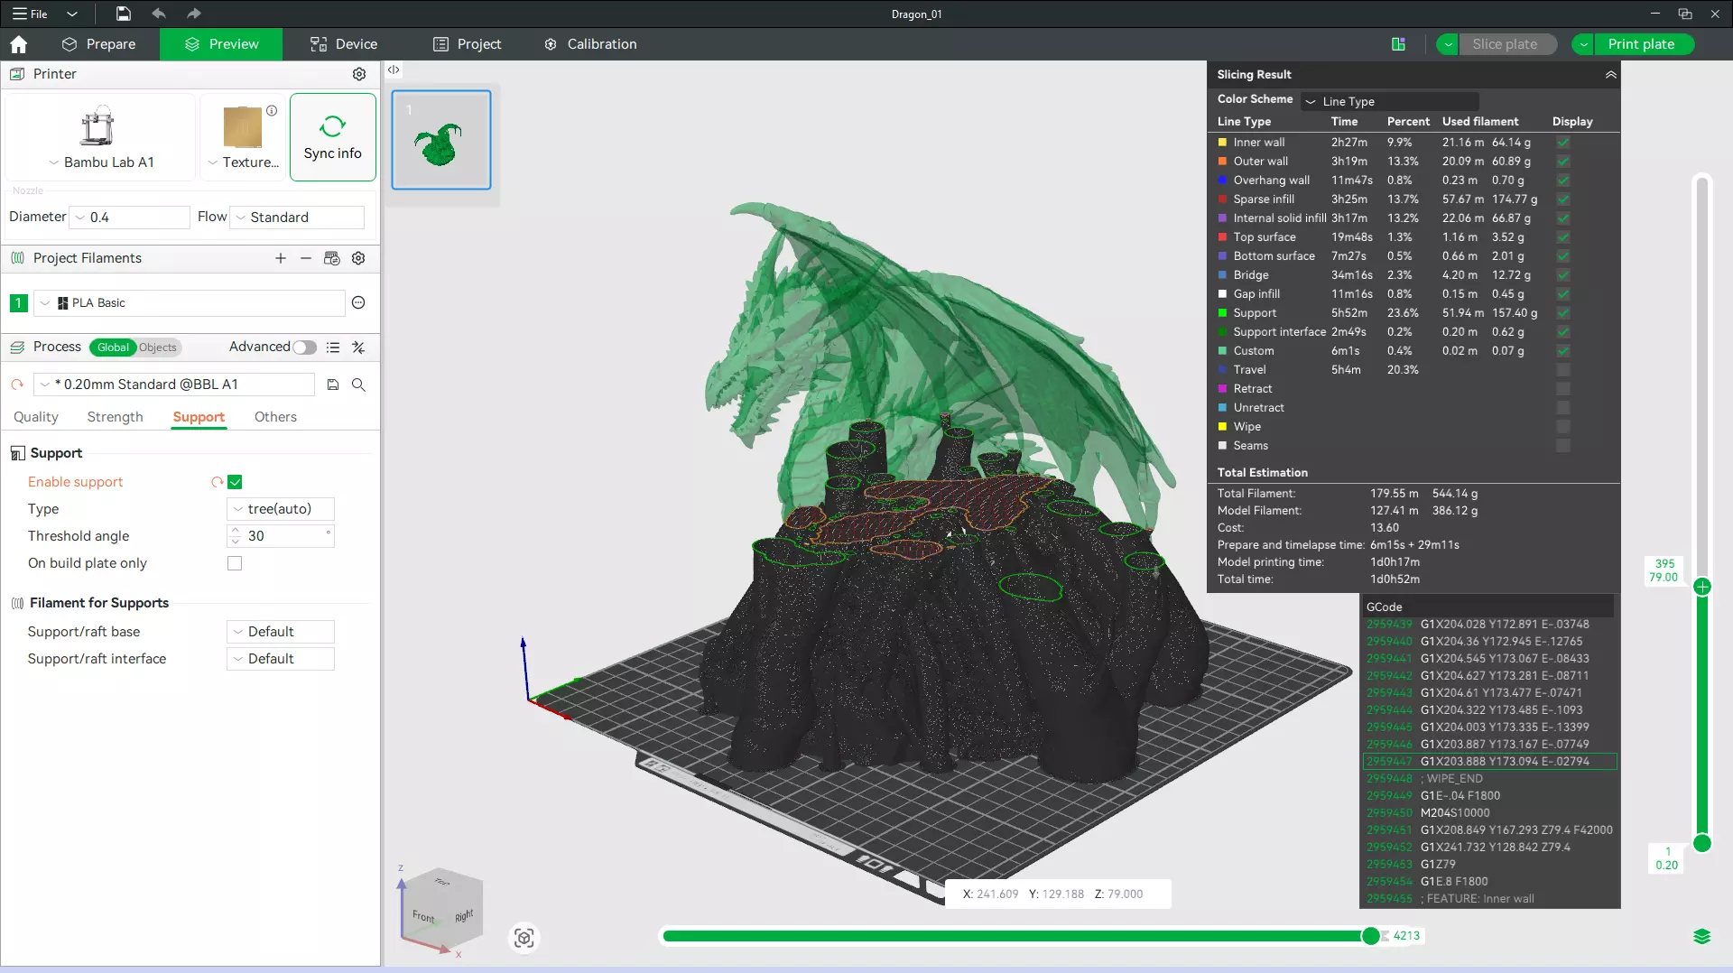Click the Slice plate button
This screenshot has width=1733, height=973.
pyautogui.click(x=1506, y=44)
